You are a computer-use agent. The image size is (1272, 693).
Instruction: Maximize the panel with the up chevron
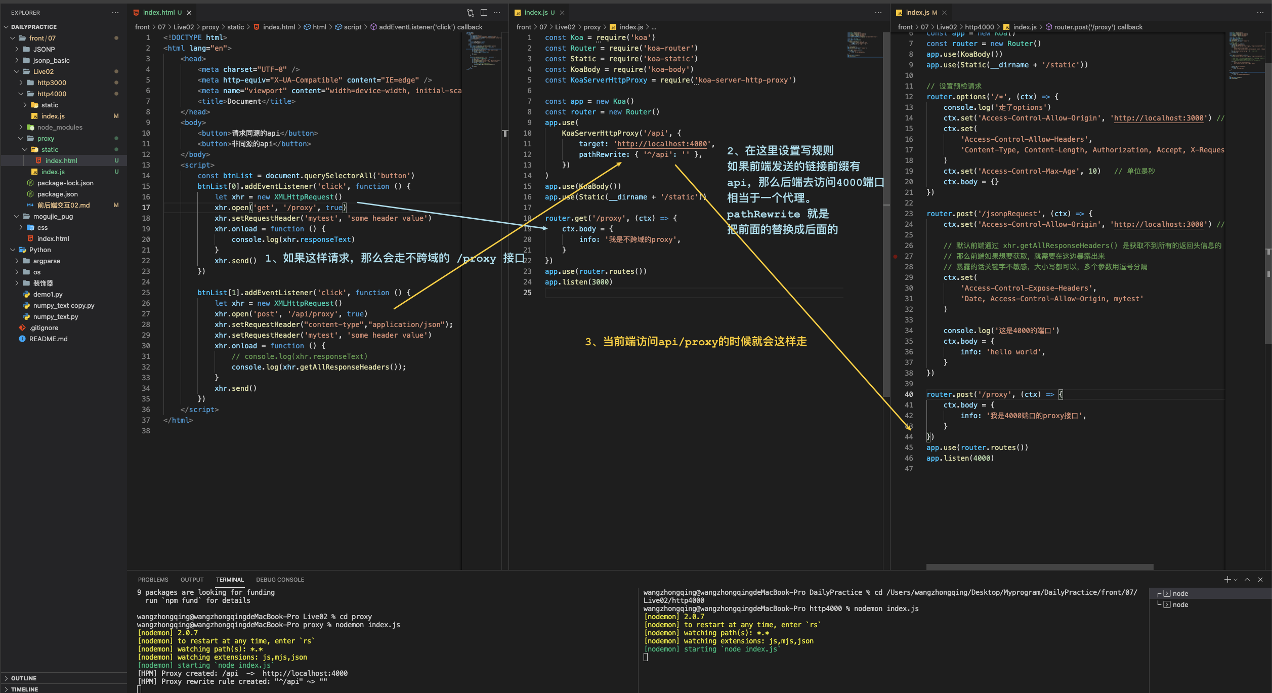point(1247,580)
